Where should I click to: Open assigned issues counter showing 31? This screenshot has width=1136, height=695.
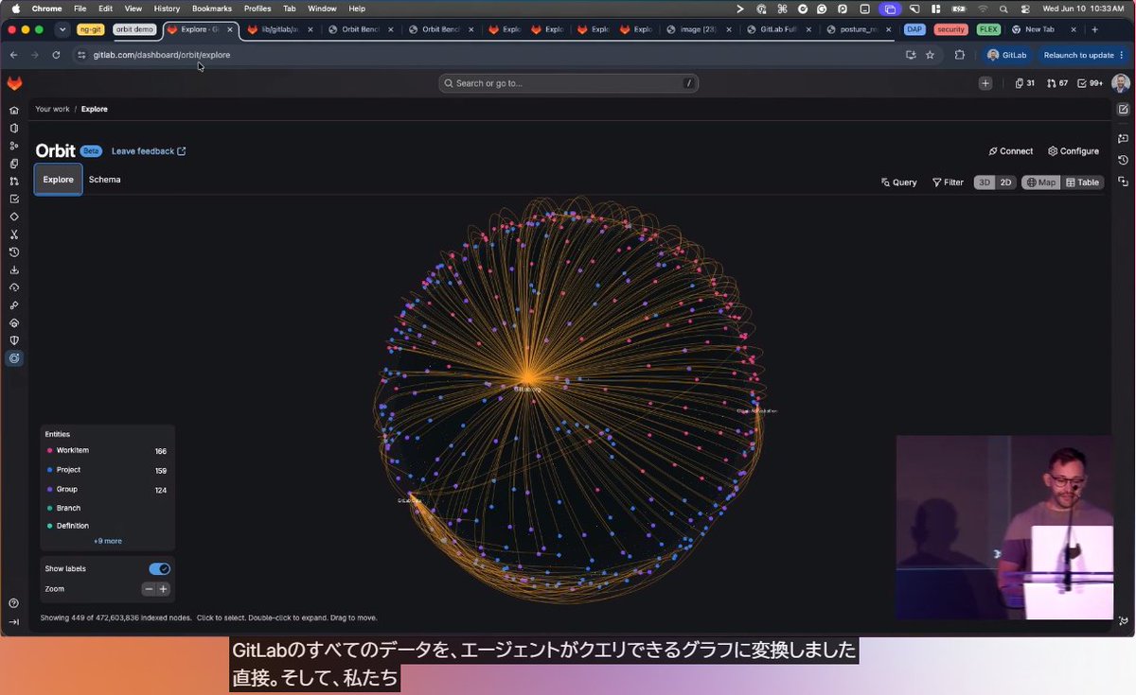click(x=1024, y=83)
